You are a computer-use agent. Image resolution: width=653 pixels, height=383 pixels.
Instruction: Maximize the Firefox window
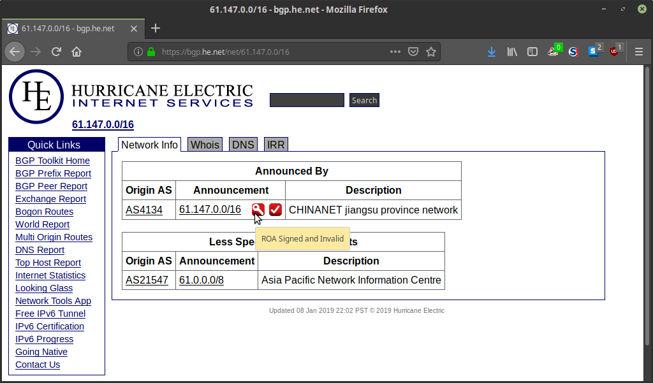coord(623,9)
